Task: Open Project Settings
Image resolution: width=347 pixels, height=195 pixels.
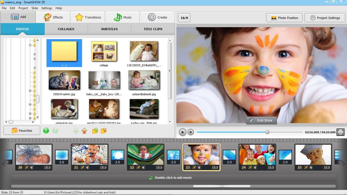Action: pyautogui.click(x=325, y=18)
